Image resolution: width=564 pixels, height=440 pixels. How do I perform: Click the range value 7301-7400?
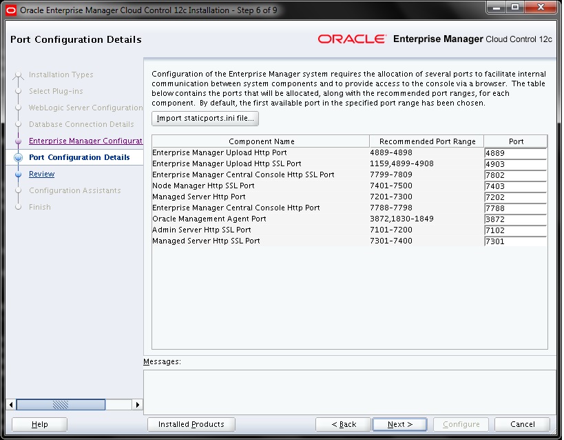coord(391,241)
